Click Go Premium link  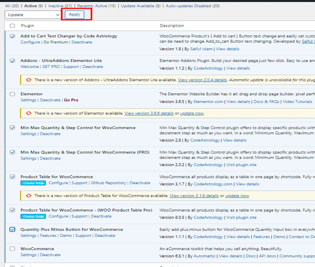click(x=55, y=42)
